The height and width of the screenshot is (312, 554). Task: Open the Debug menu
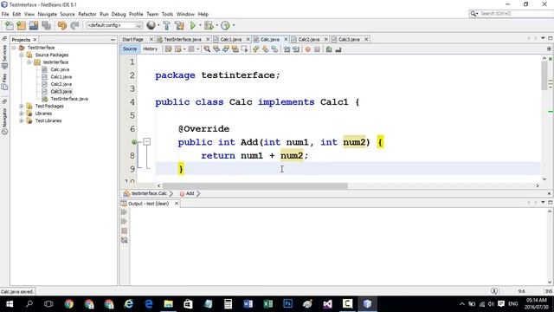point(119,14)
